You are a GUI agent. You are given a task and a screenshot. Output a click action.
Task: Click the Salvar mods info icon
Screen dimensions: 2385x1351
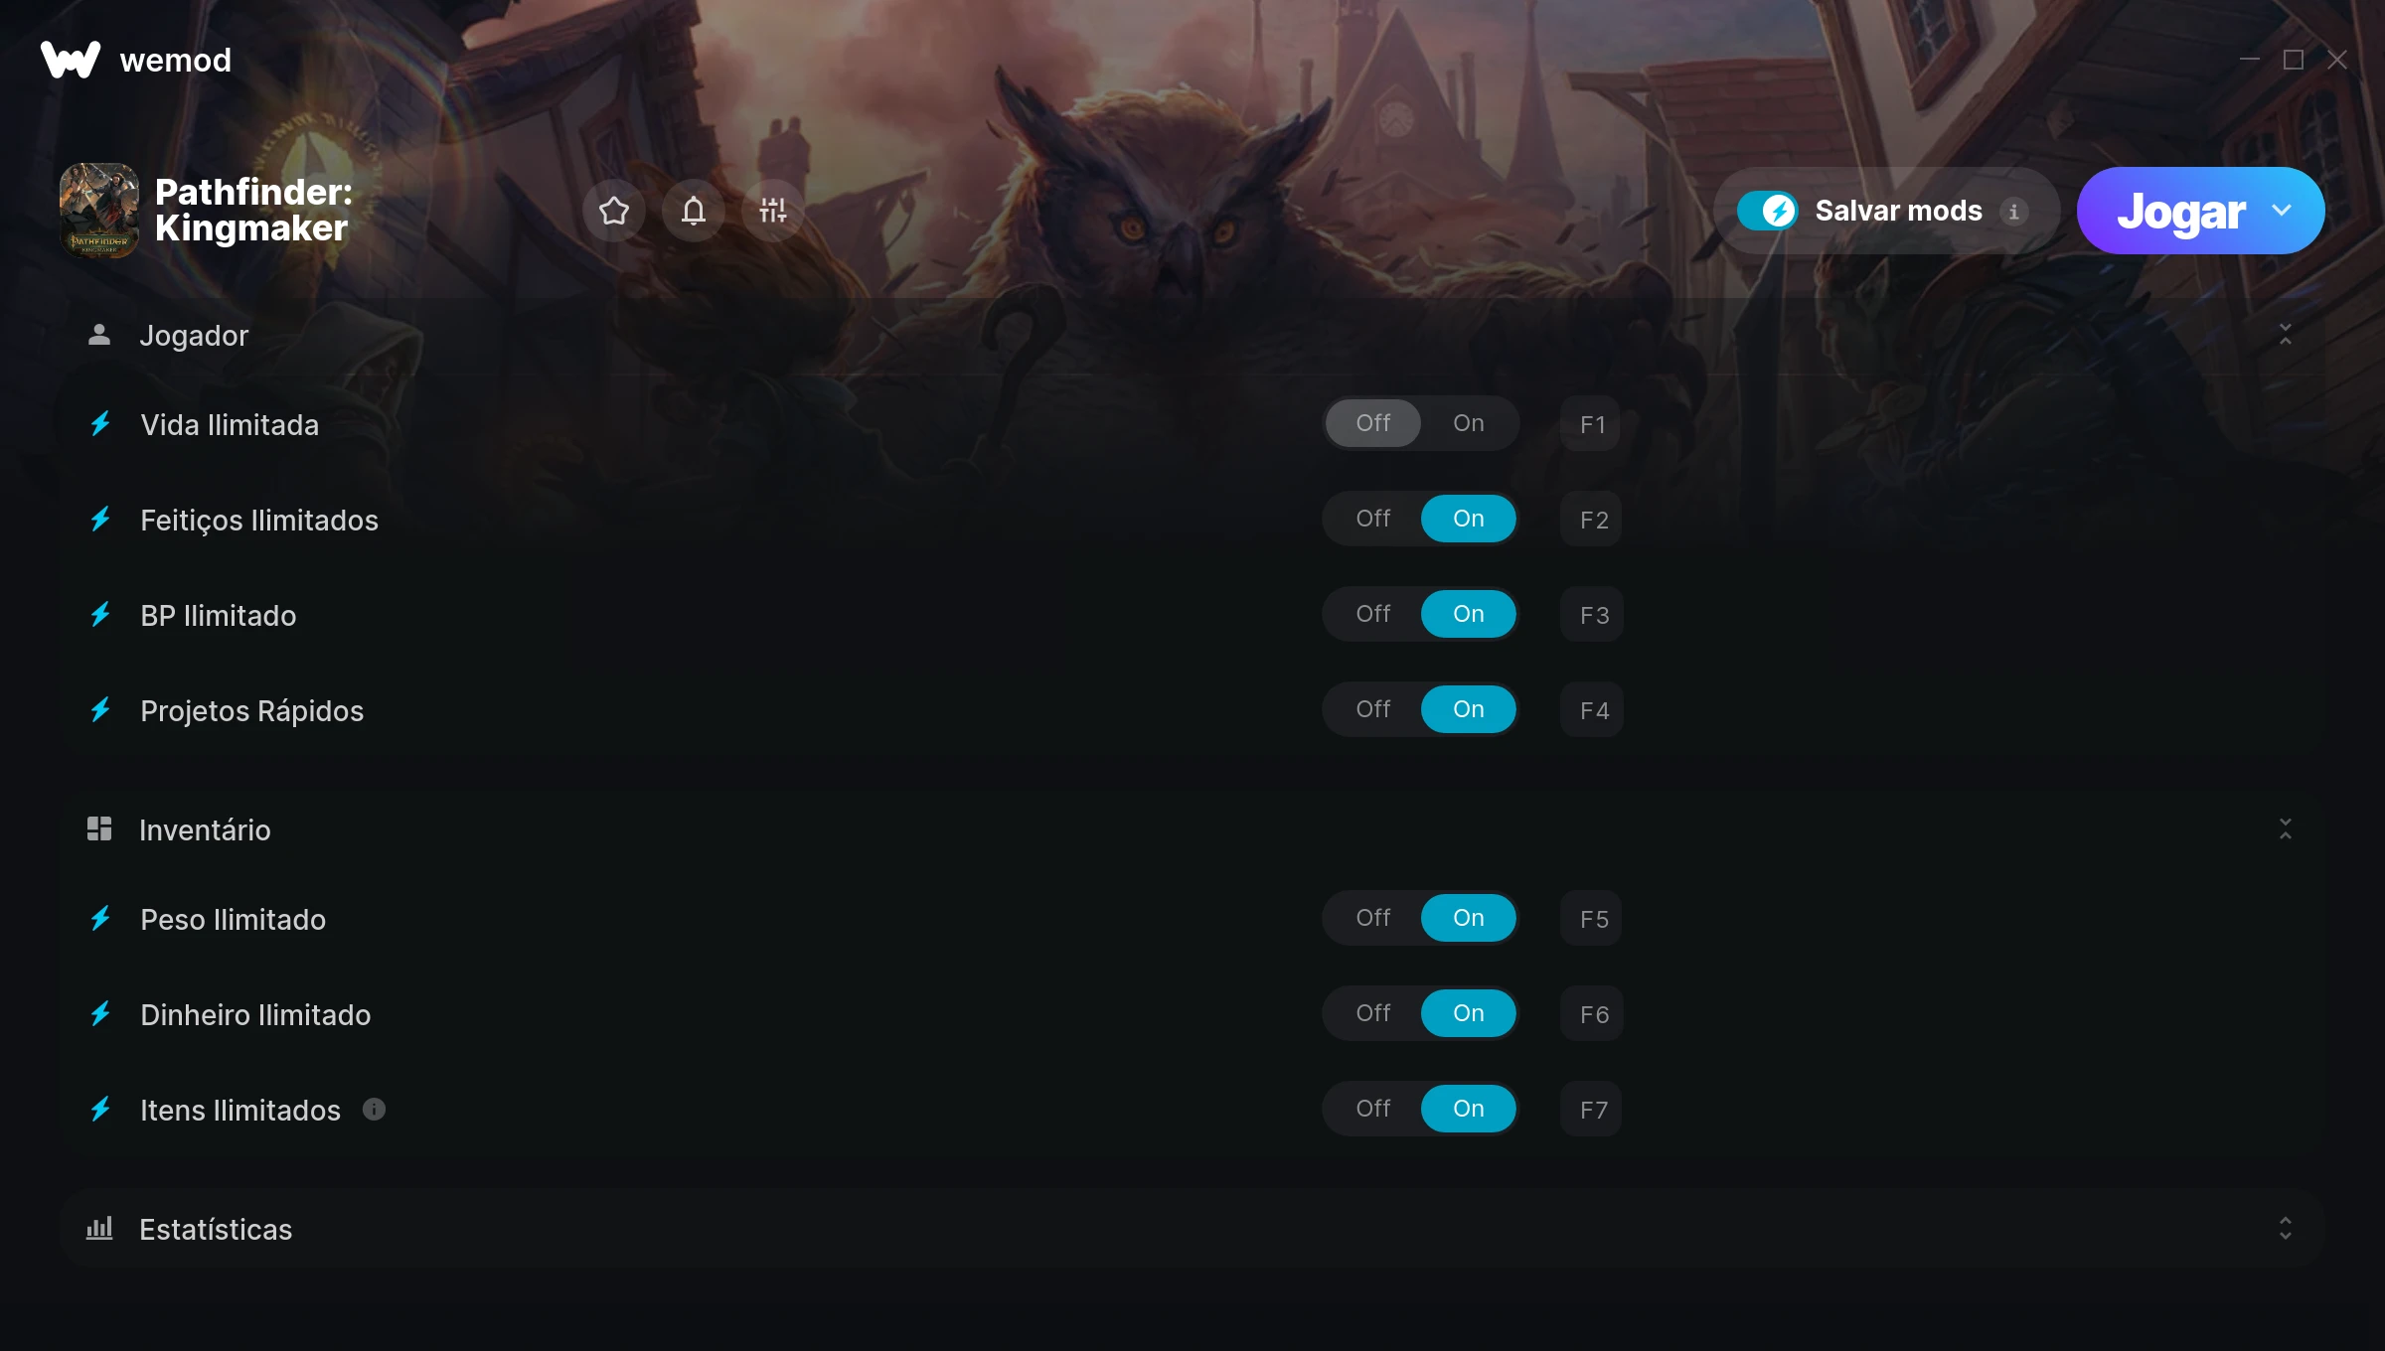(2014, 212)
